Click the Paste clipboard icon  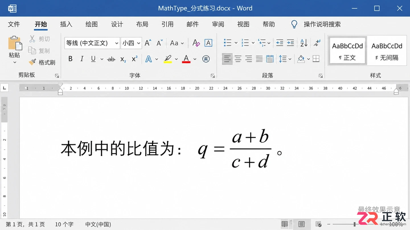pyautogui.click(x=15, y=43)
